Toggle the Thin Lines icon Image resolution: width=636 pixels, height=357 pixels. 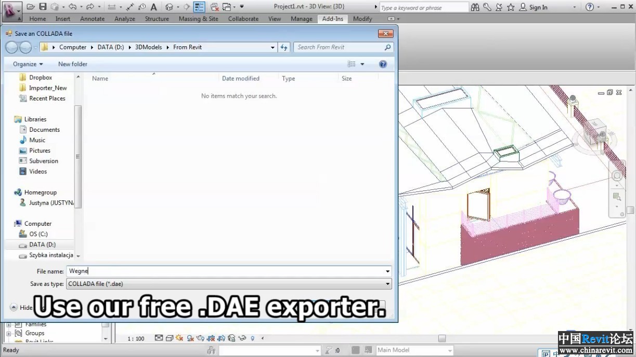199,7
